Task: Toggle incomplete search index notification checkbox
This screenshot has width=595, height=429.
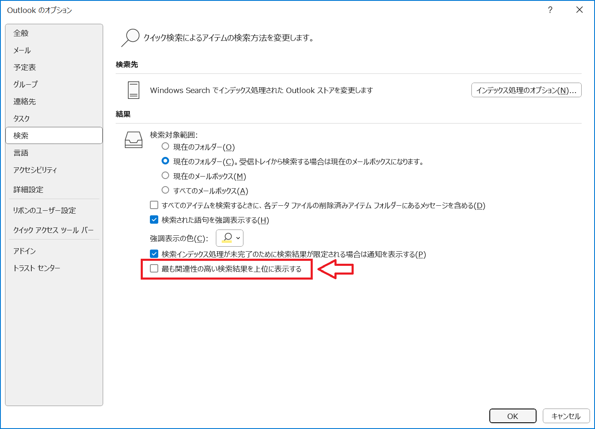Action: pyautogui.click(x=154, y=254)
